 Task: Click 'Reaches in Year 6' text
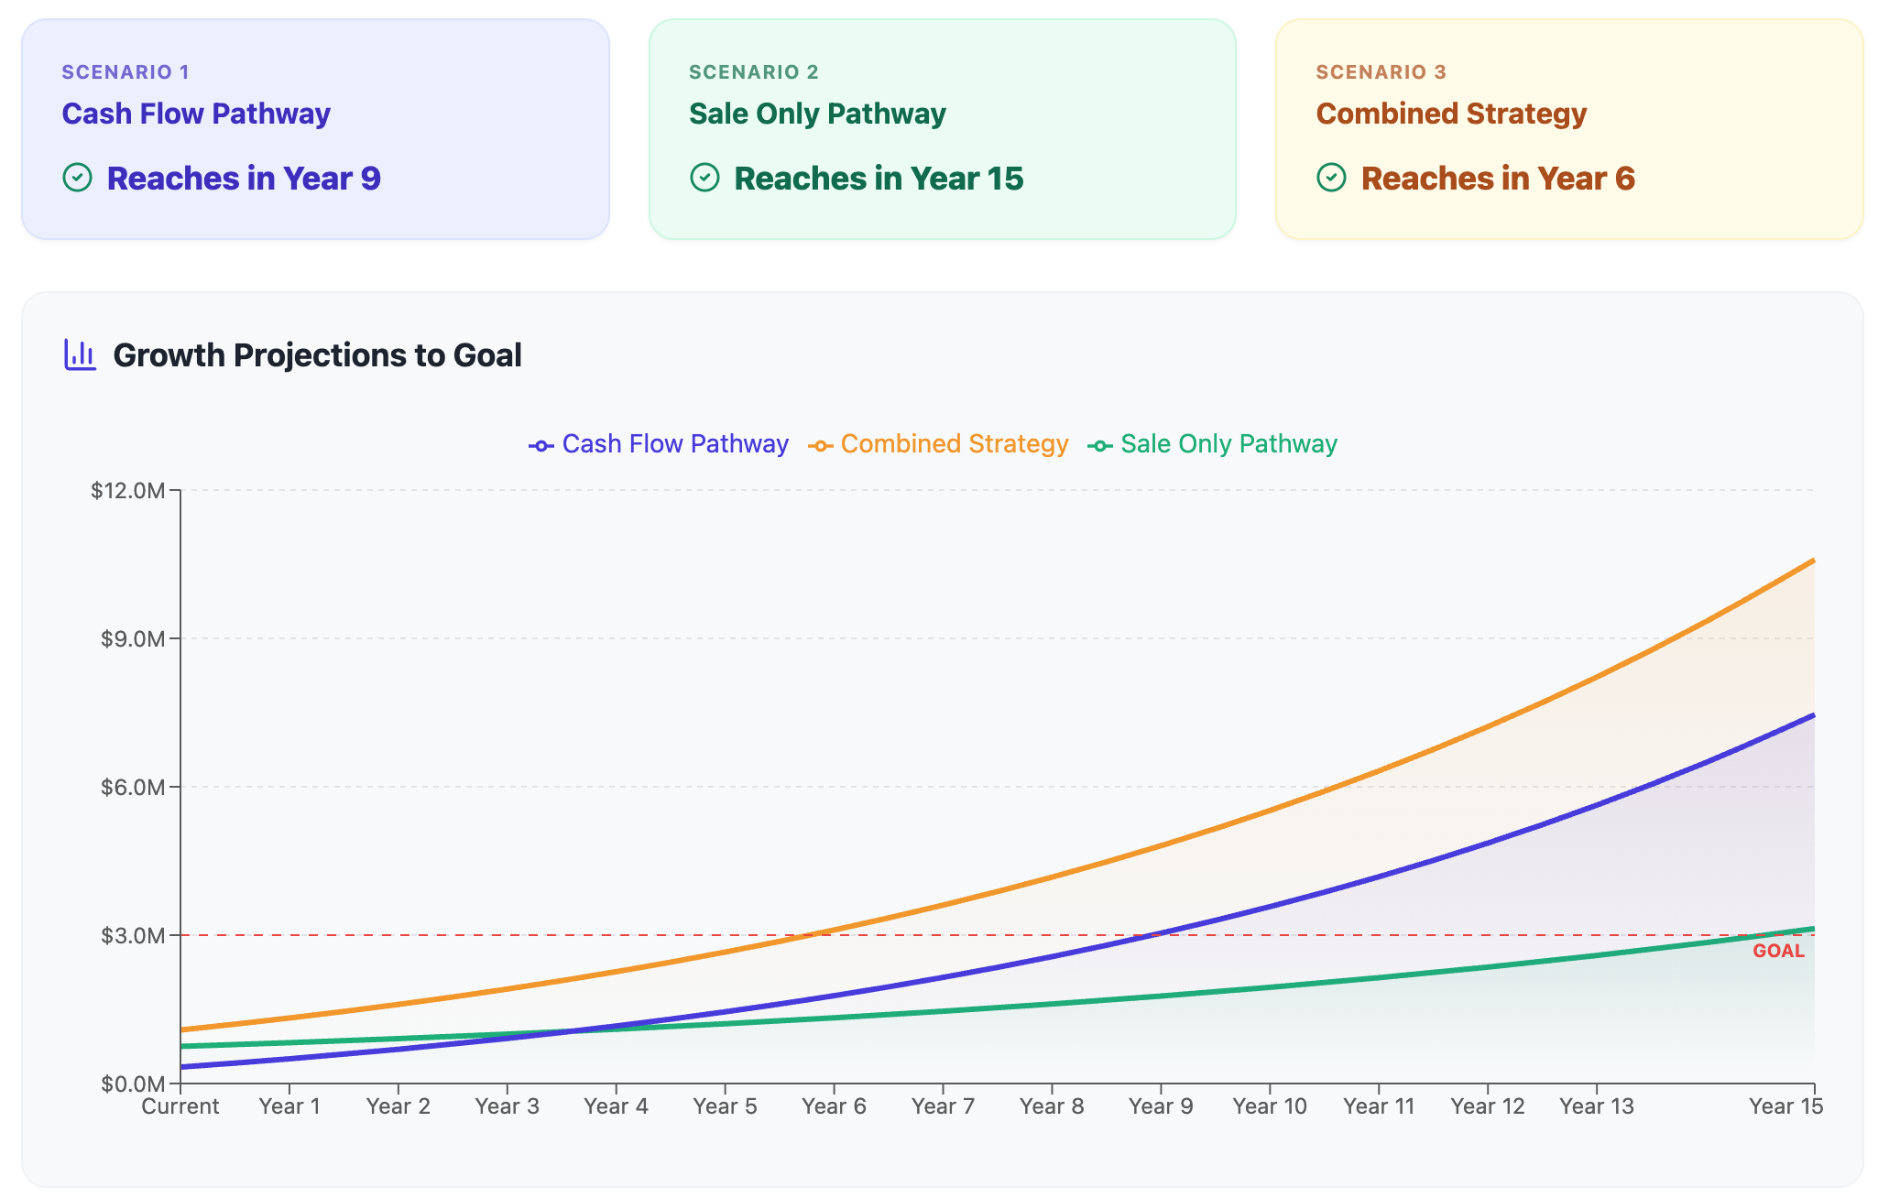point(1498,179)
